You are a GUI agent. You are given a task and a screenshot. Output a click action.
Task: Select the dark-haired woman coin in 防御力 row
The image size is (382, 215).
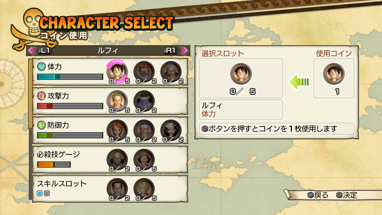(x=171, y=130)
